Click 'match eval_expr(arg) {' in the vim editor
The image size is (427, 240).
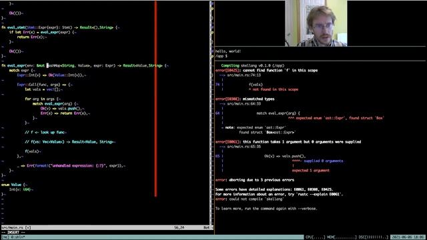coord(55,104)
